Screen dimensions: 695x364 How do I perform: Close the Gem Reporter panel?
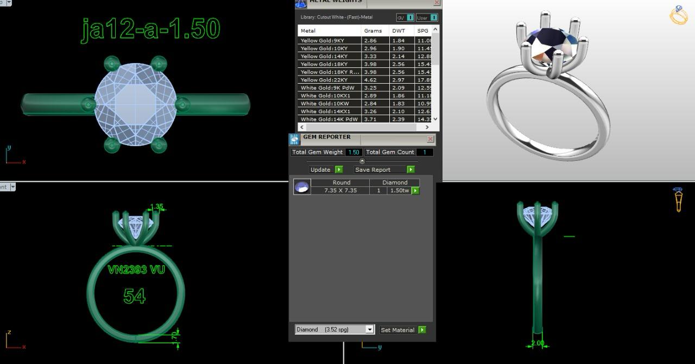point(431,139)
